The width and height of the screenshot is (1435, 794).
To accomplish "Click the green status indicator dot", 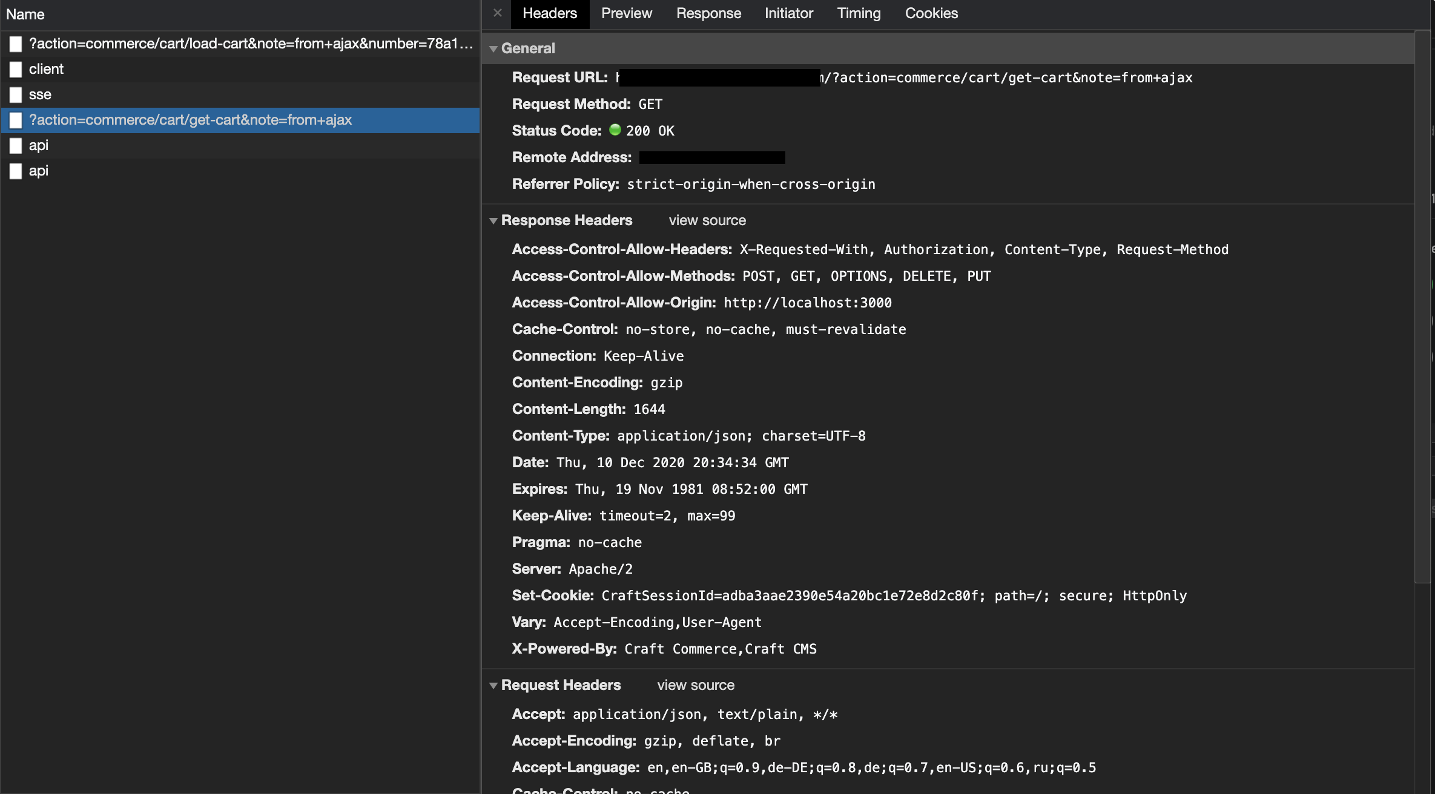I will 615,130.
